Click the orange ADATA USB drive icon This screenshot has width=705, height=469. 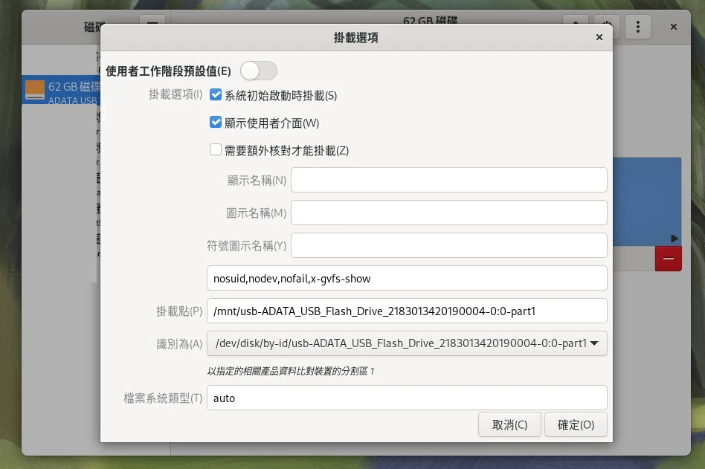(35, 91)
